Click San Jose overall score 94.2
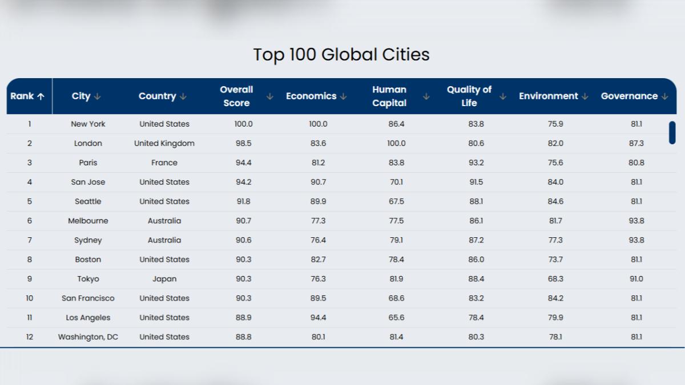The height and width of the screenshot is (385, 685). pos(244,182)
